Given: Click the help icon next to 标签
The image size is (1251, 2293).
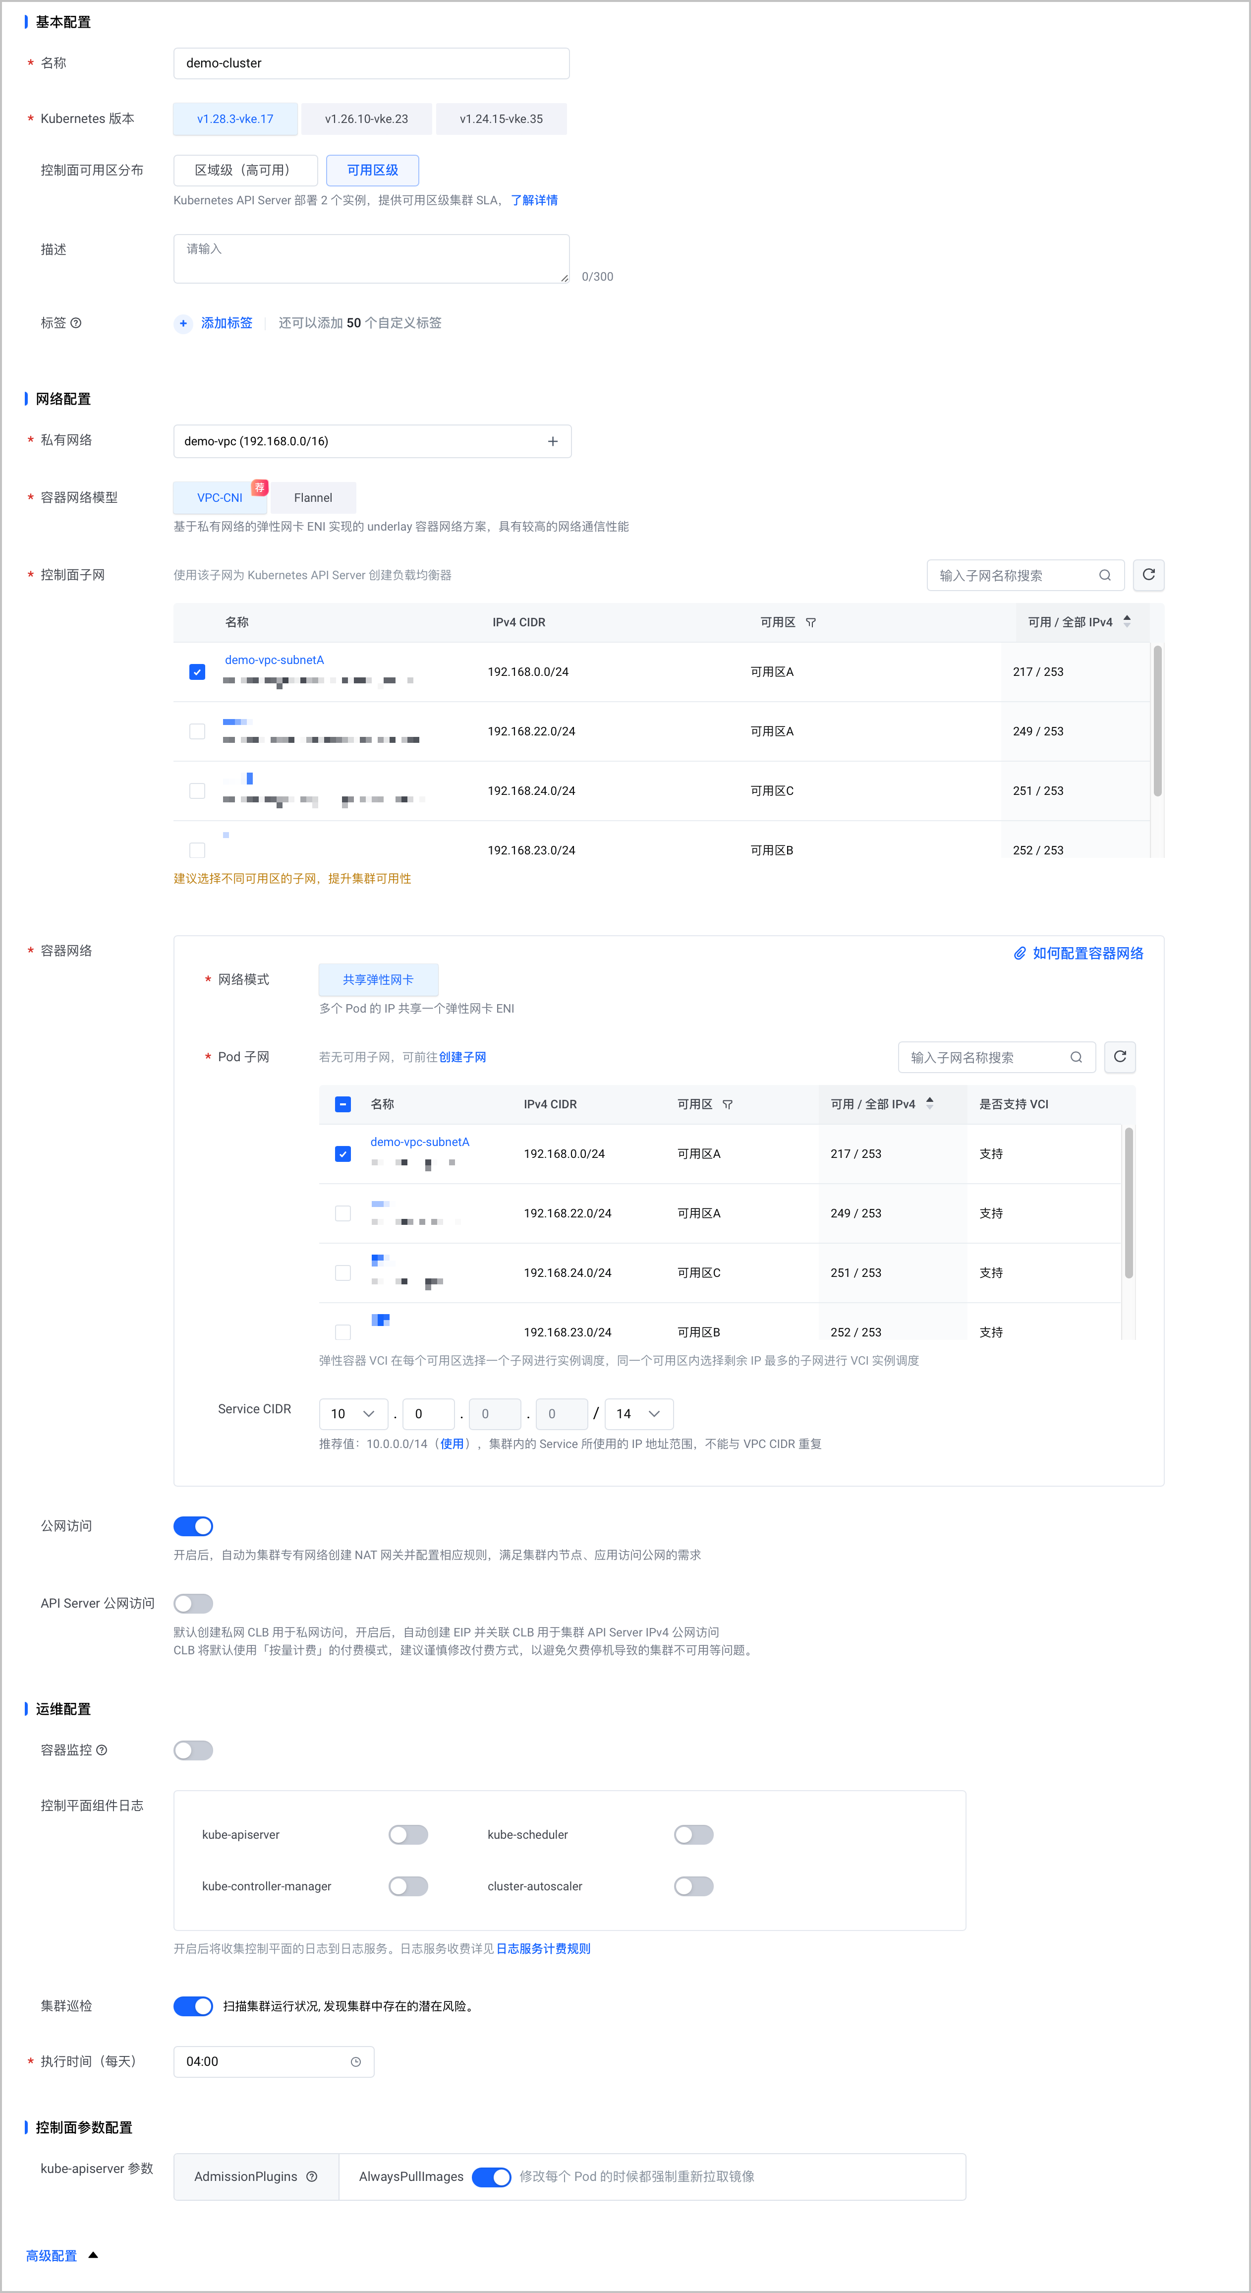Looking at the screenshot, I should tap(76, 323).
